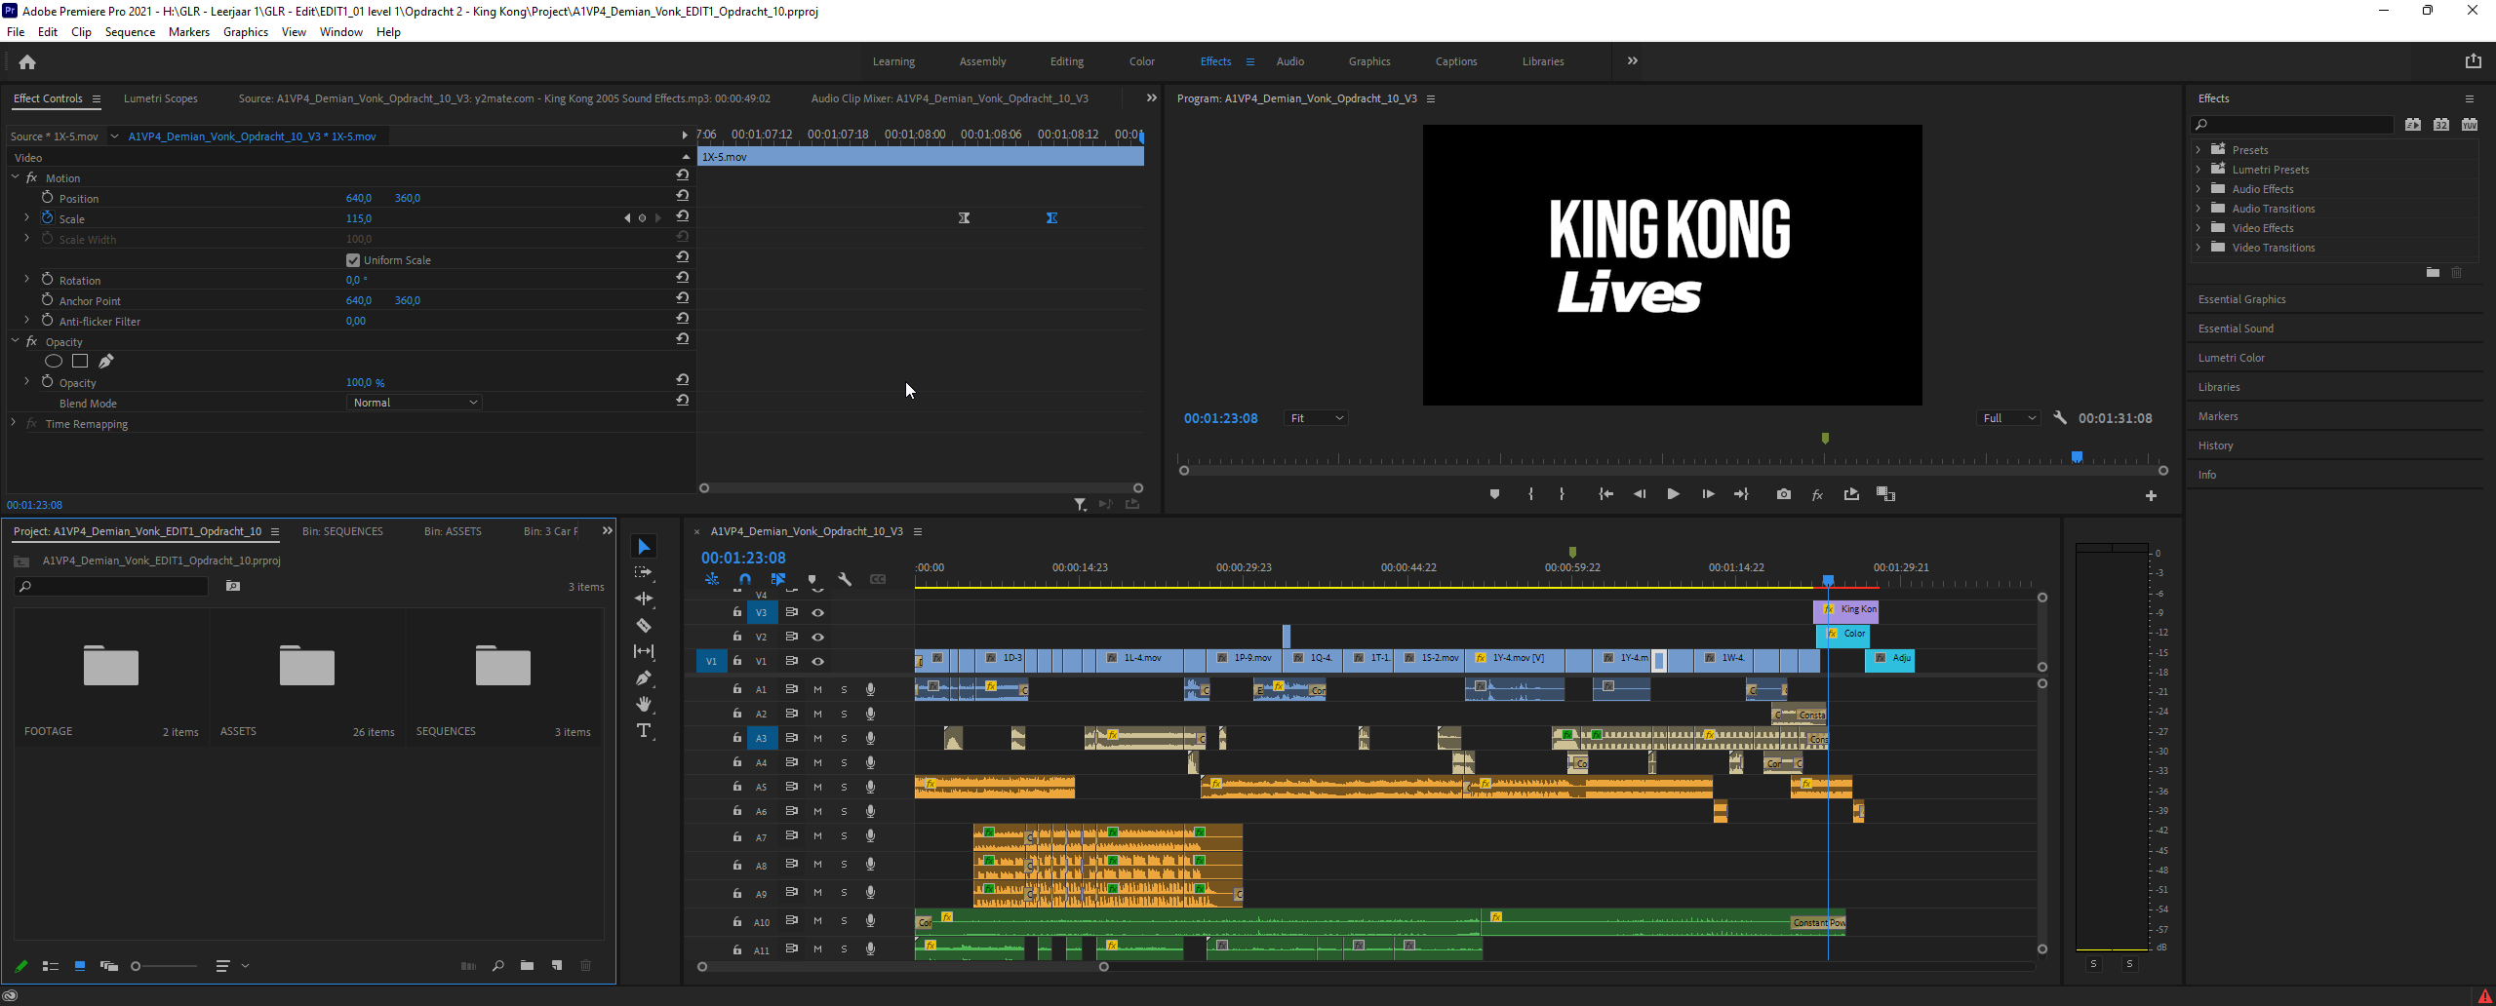Open the Sequence menu

pos(130,32)
